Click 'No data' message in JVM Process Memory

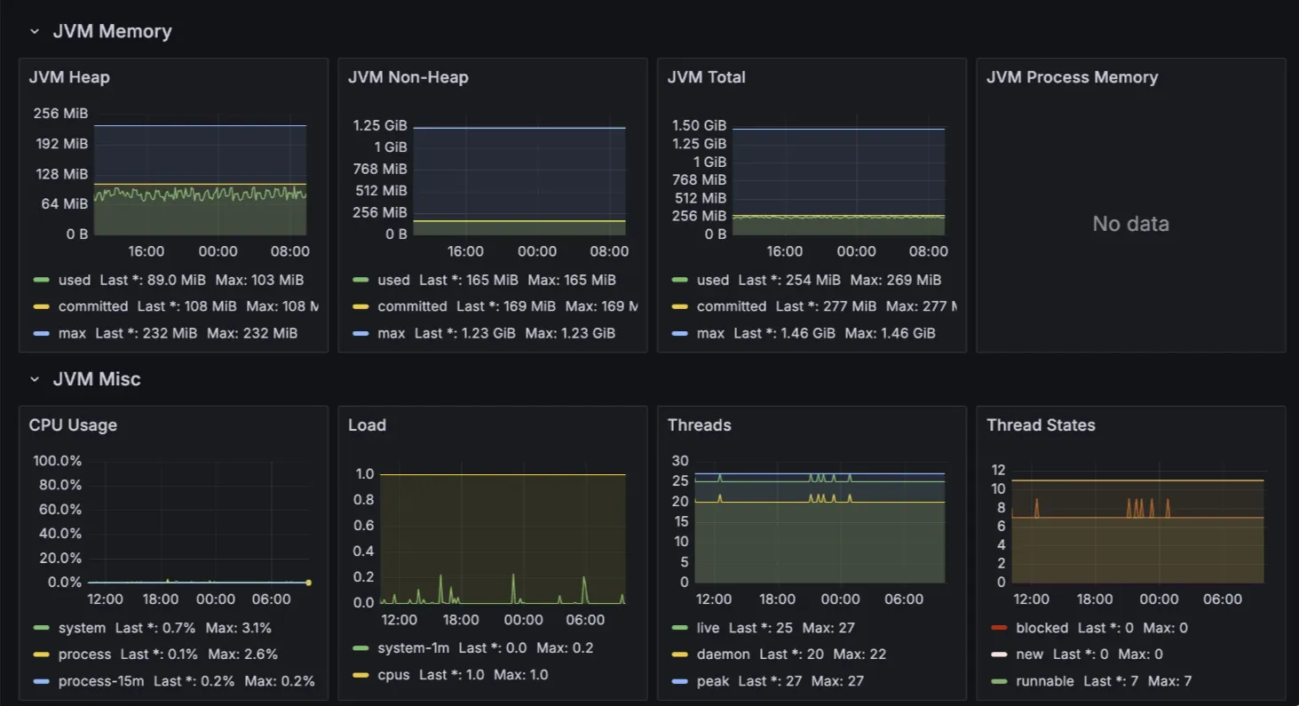pos(1130,224)
